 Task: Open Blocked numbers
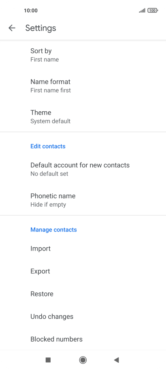83,339
